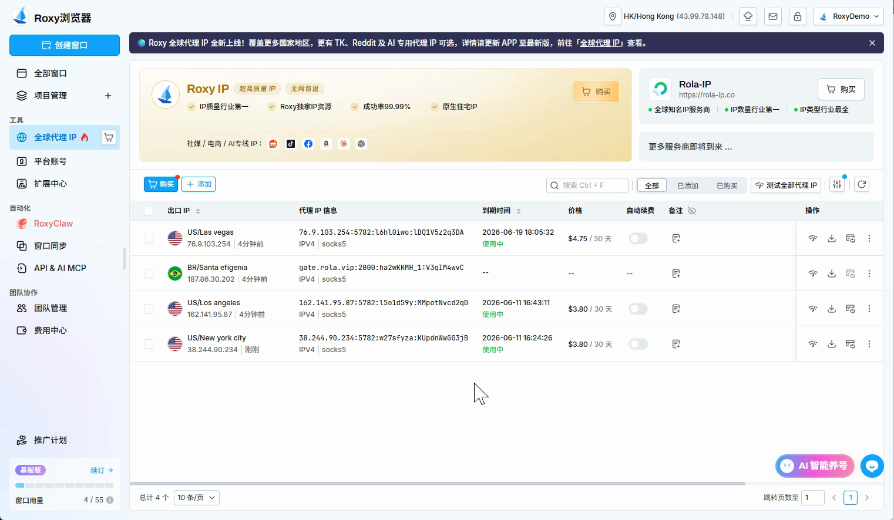Edit note for US/New york city proxy
The width and height of the screenshot is (894, 520).
coord(676,344)
